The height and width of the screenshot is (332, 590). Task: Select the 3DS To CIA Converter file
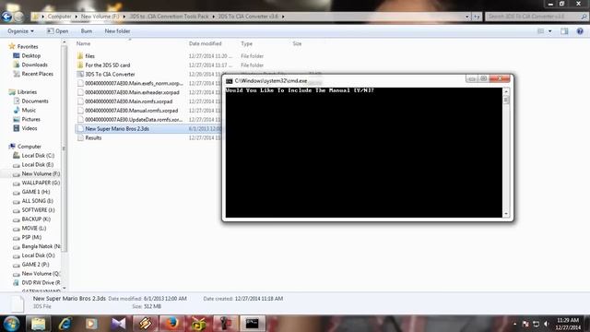tap(110, 74)
